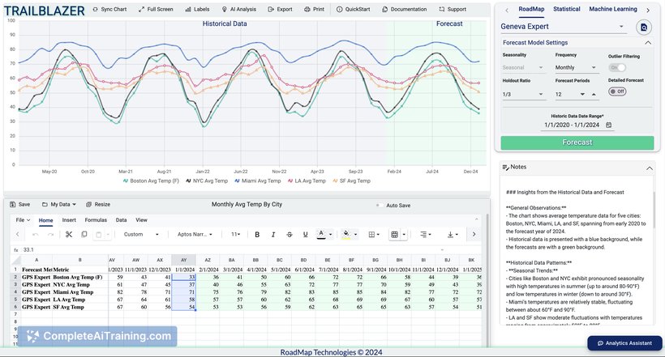The image size is (665, 357).
Task: Switch to the Machine Learning tab
Action: click(x=613, y=9)
